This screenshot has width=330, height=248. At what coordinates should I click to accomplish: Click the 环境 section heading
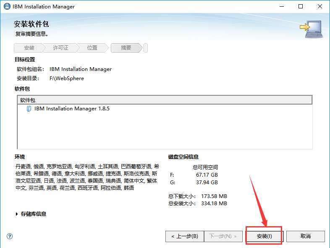[x=20, y=157]
